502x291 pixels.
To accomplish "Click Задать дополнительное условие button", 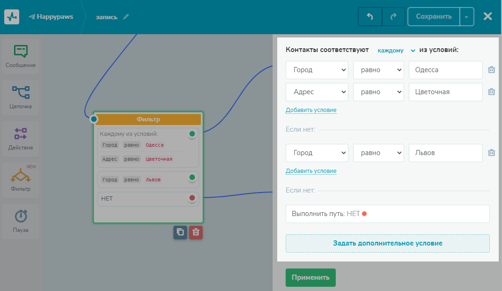I will 387,243.
